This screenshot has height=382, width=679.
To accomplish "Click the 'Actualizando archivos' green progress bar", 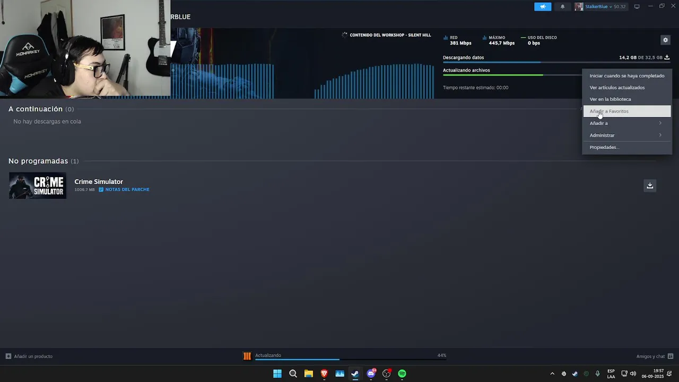I will coord(512,75).
